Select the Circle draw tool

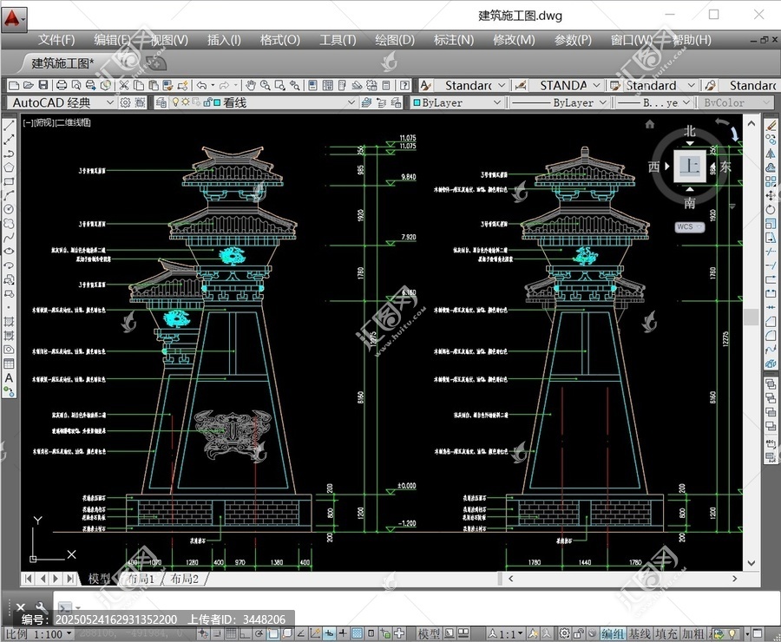9,209
